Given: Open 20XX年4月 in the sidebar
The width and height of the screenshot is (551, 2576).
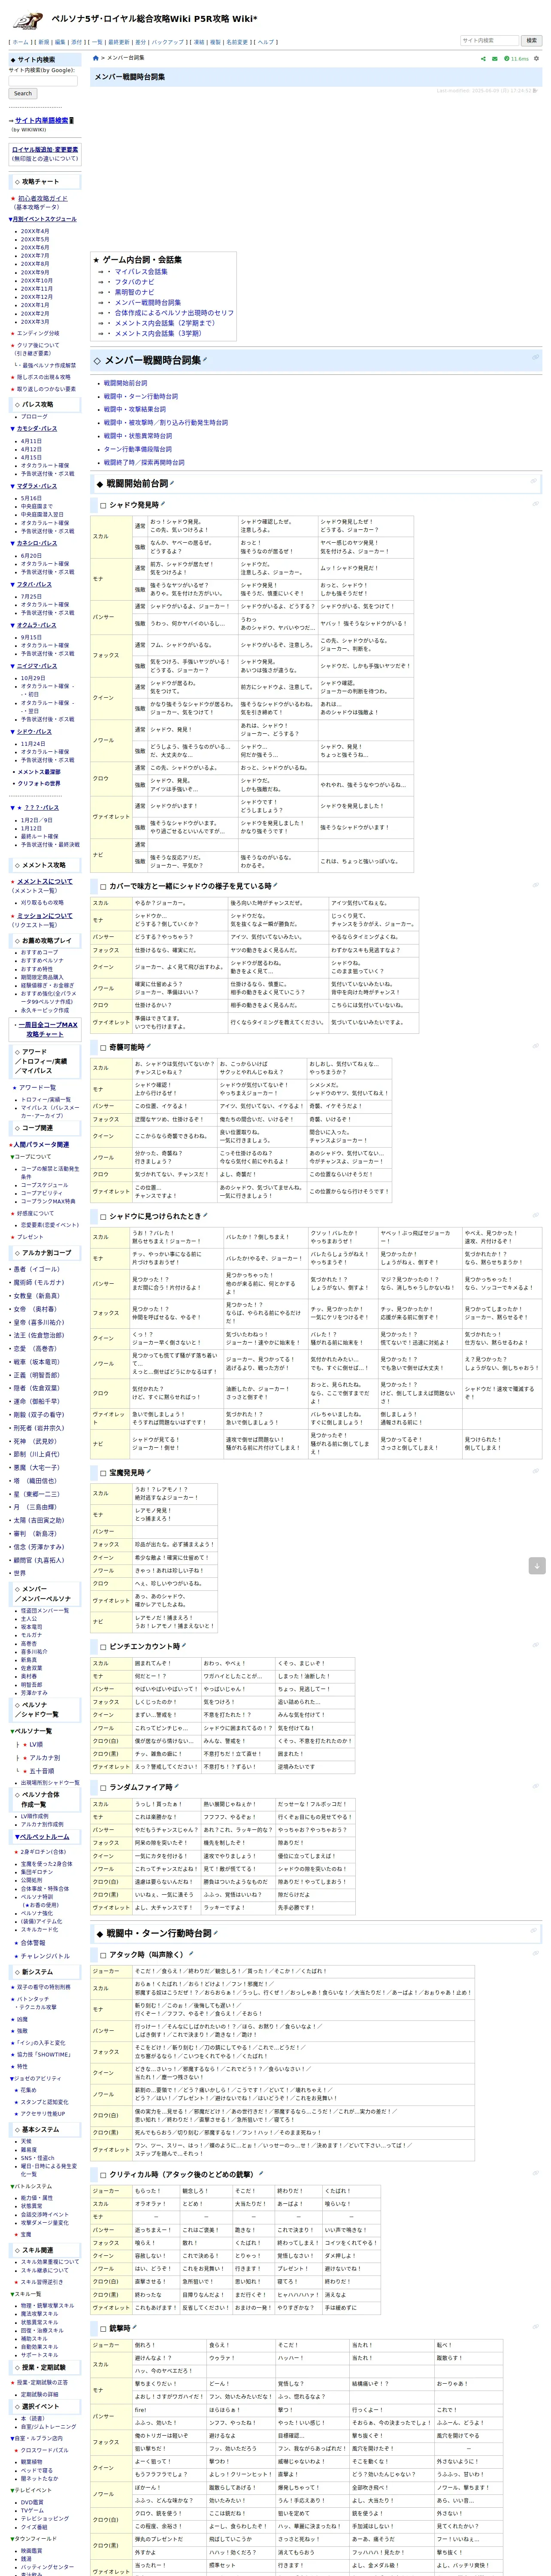Looking at the screenshot, I should click(x=35, y=231).
